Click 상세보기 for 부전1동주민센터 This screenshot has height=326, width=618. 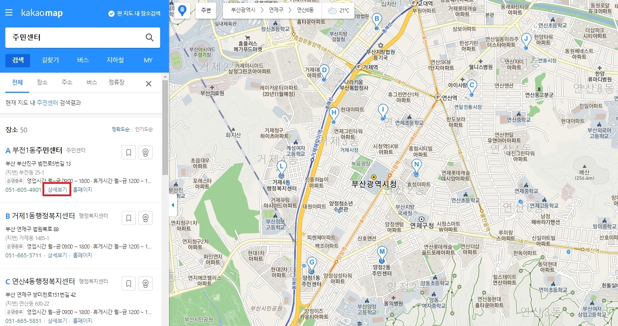click(57, 190)
